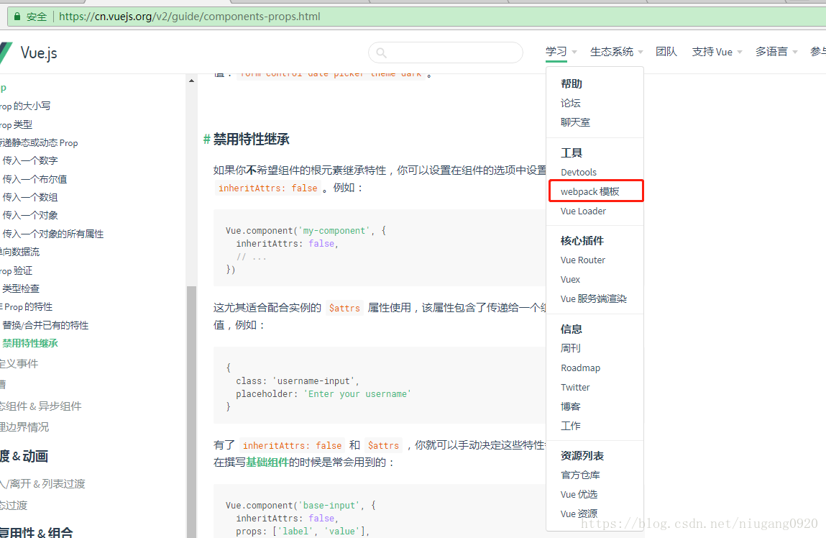
Task: Click the green secure lock icon
Action: tap(17, 17)
